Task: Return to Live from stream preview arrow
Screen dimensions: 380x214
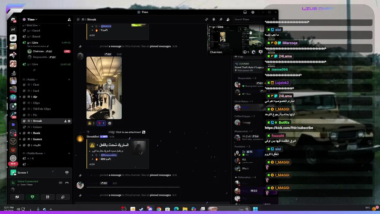Action: tap(210, 27)
